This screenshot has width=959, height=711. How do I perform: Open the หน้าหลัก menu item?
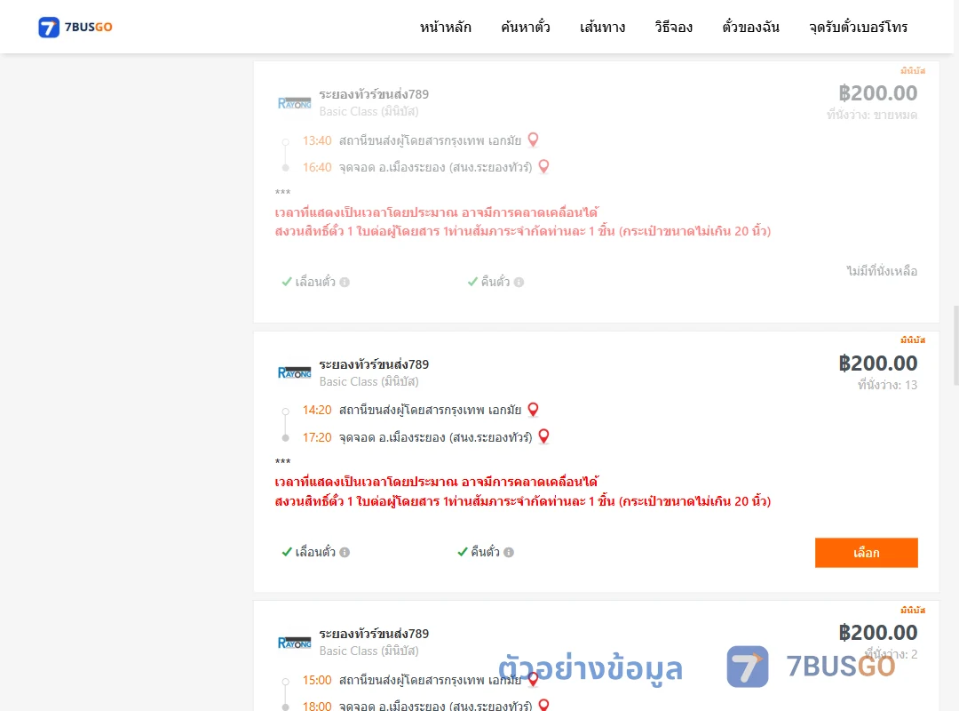tap(445, 27)
